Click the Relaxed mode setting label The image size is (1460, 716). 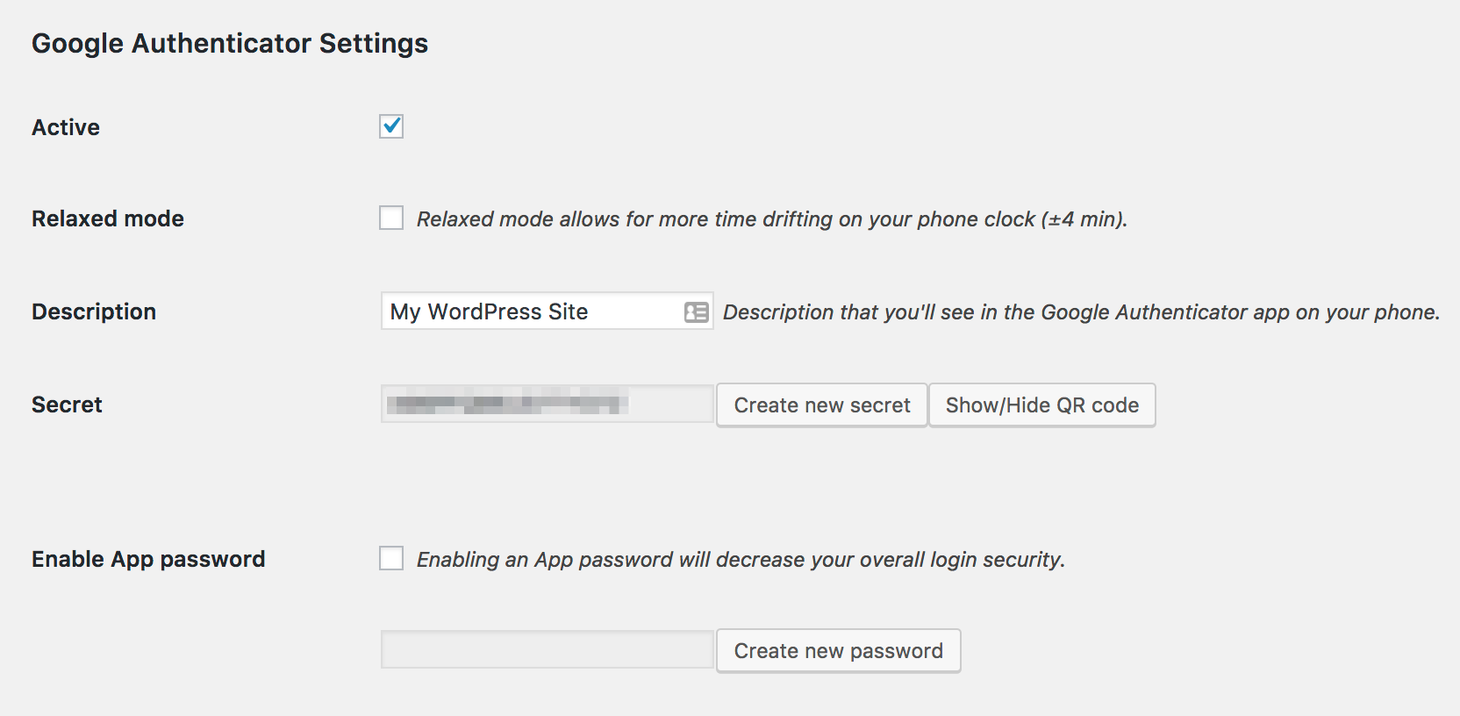point(108,219)
